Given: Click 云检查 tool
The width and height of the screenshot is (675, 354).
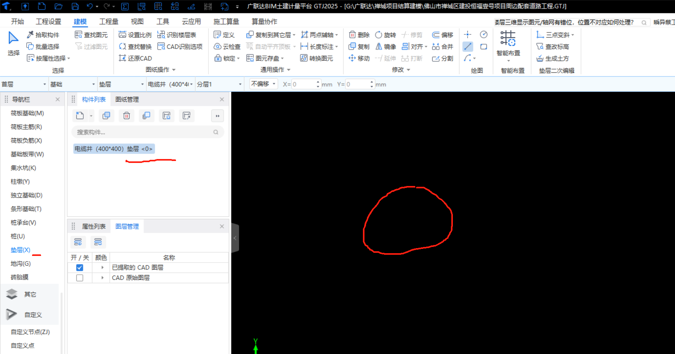Looking at the screenshot, I should tap(227, 46).
